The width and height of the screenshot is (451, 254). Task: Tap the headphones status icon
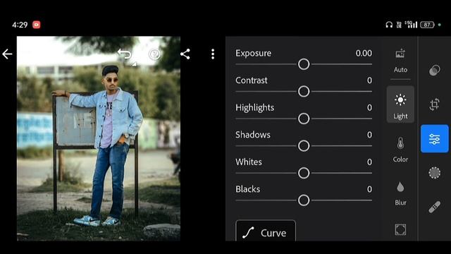pyautogui.click(x=389, y=25)
